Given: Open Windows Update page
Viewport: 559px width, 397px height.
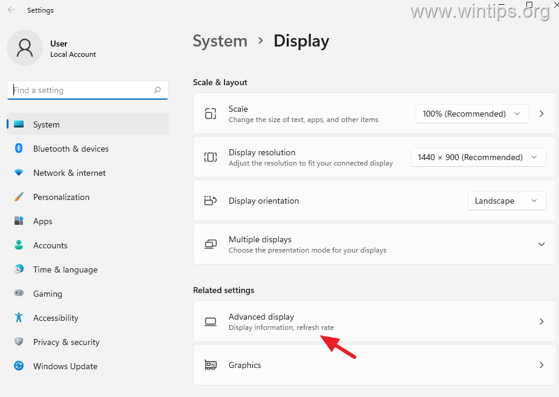Looking at the screenshot, I should 88,366.
